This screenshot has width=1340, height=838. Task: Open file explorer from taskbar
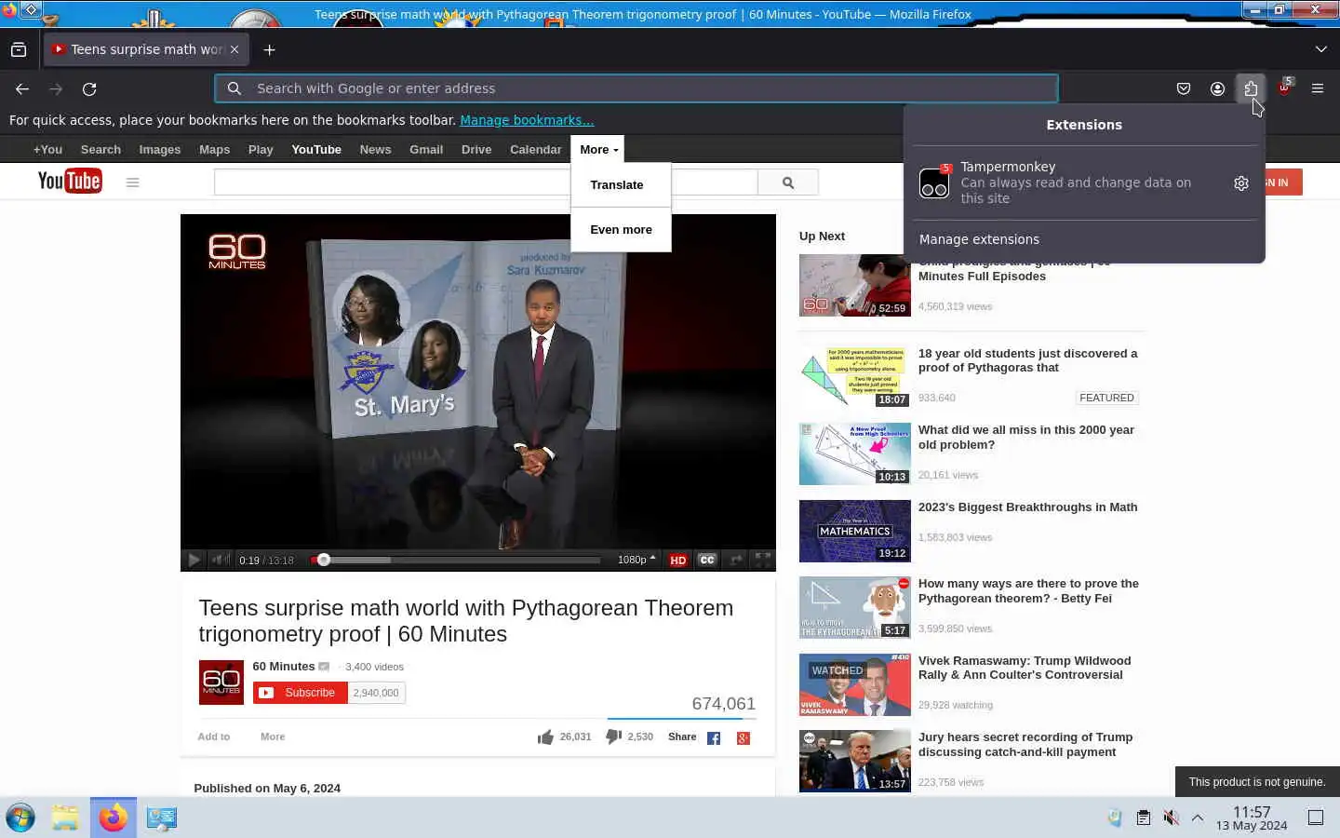(65, 818)
